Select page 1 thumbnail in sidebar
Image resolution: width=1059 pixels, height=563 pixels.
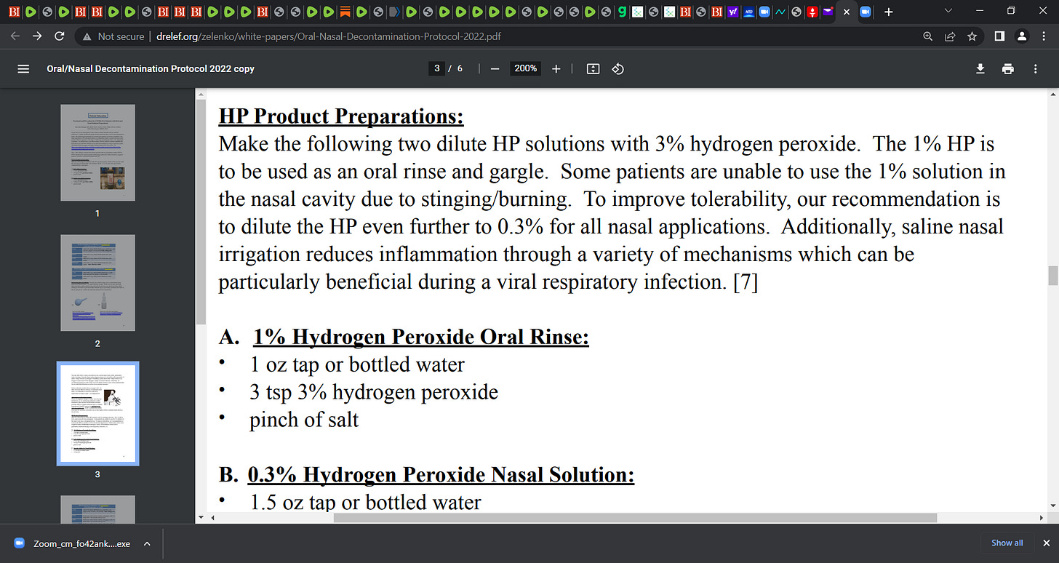[97, 153]
